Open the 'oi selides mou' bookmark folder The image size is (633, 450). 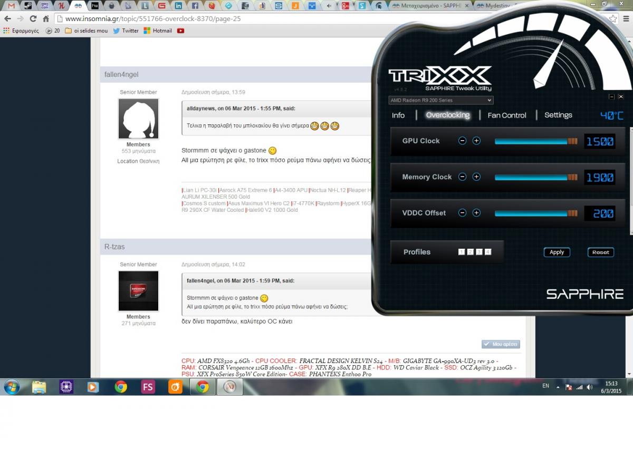[87, 31]
